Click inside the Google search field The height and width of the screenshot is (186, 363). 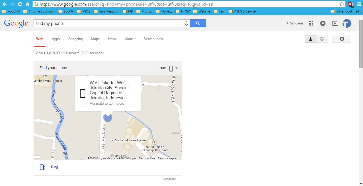point(106,23)
